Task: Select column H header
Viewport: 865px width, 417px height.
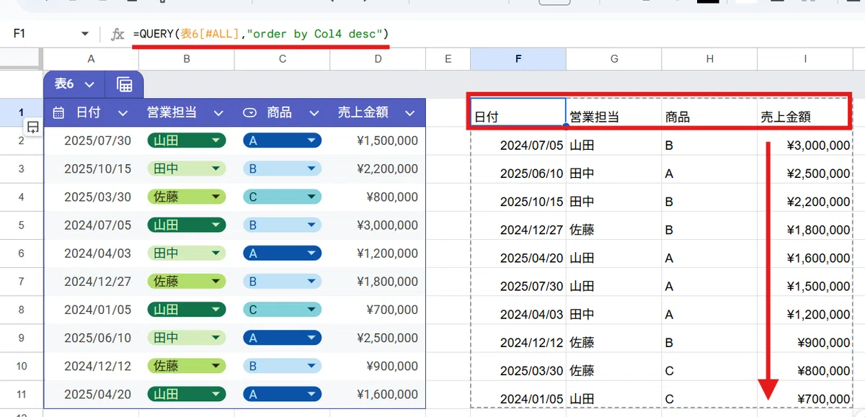Action: coord(709,59)
